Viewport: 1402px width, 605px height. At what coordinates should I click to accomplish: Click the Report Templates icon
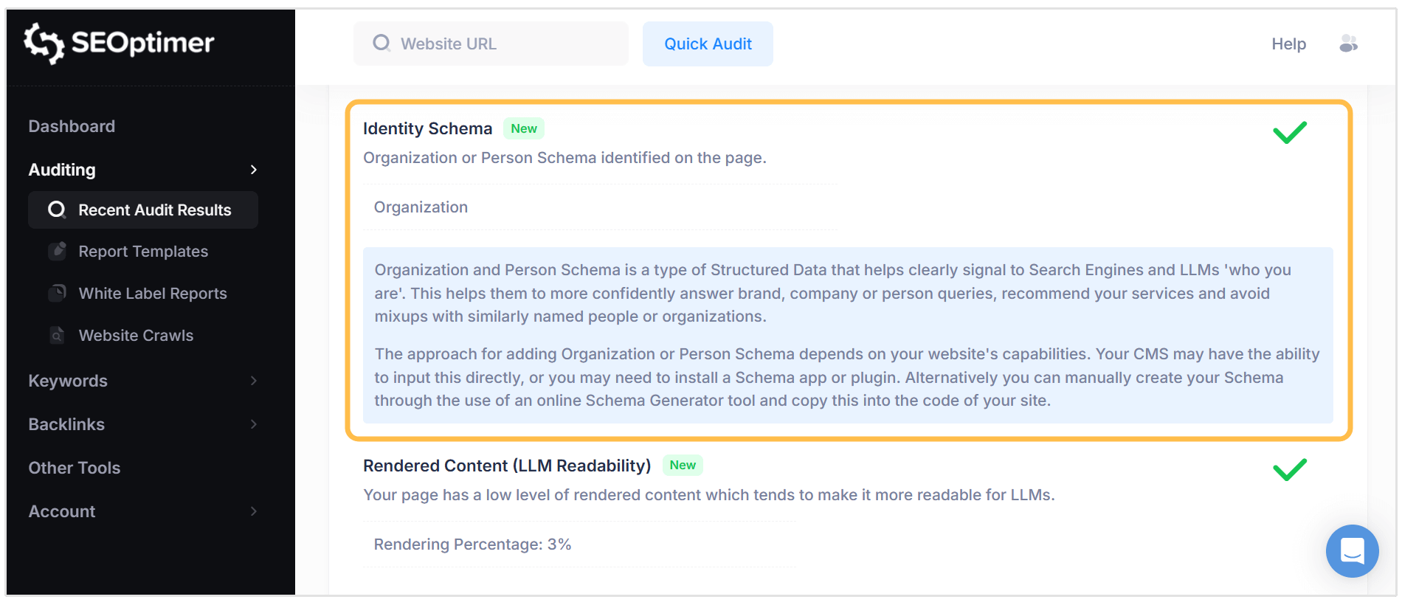click(x=58, y=251)
